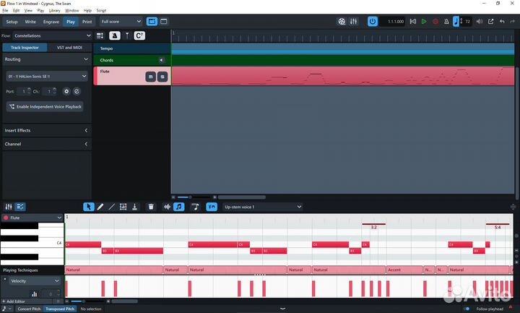Click the green Play transport button
This screenshot has height=313, width=520.
423,22
